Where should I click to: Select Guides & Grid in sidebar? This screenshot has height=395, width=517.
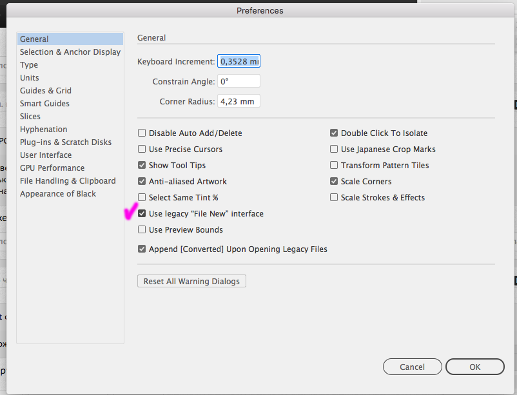(46, 91)
